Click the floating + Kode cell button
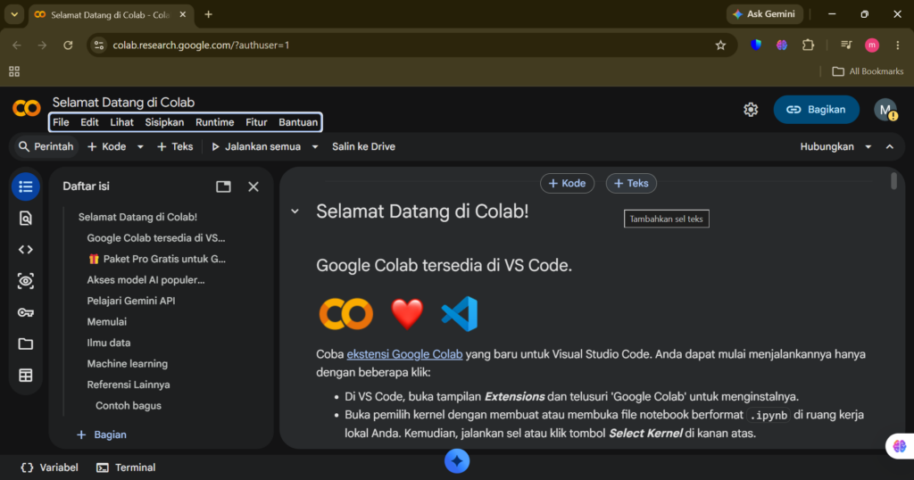This screenshot has height=480, width=914. 567,184
